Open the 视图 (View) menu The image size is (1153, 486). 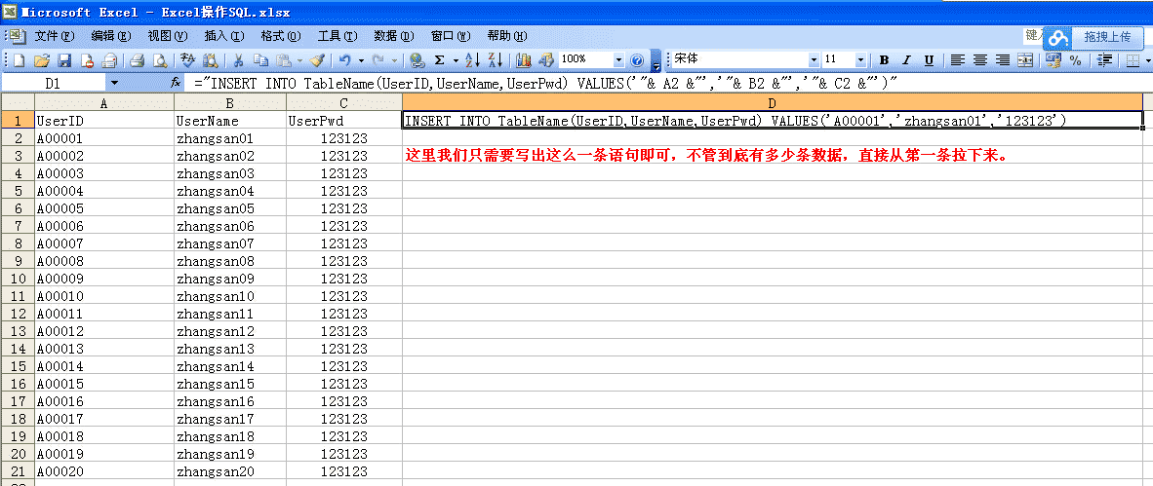coord(168,36)
